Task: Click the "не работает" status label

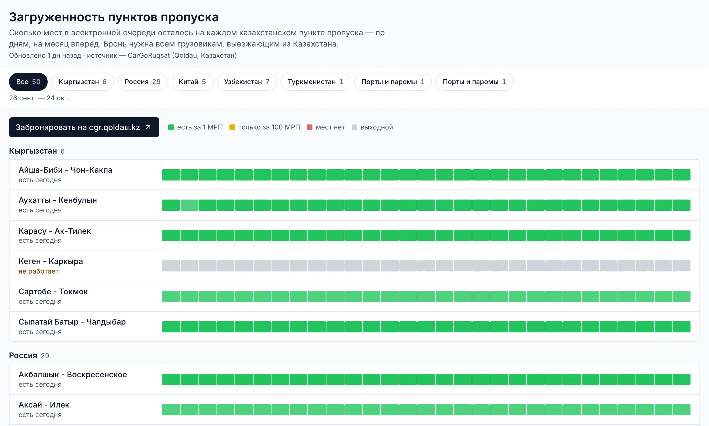Action: [x=38, y=271]
